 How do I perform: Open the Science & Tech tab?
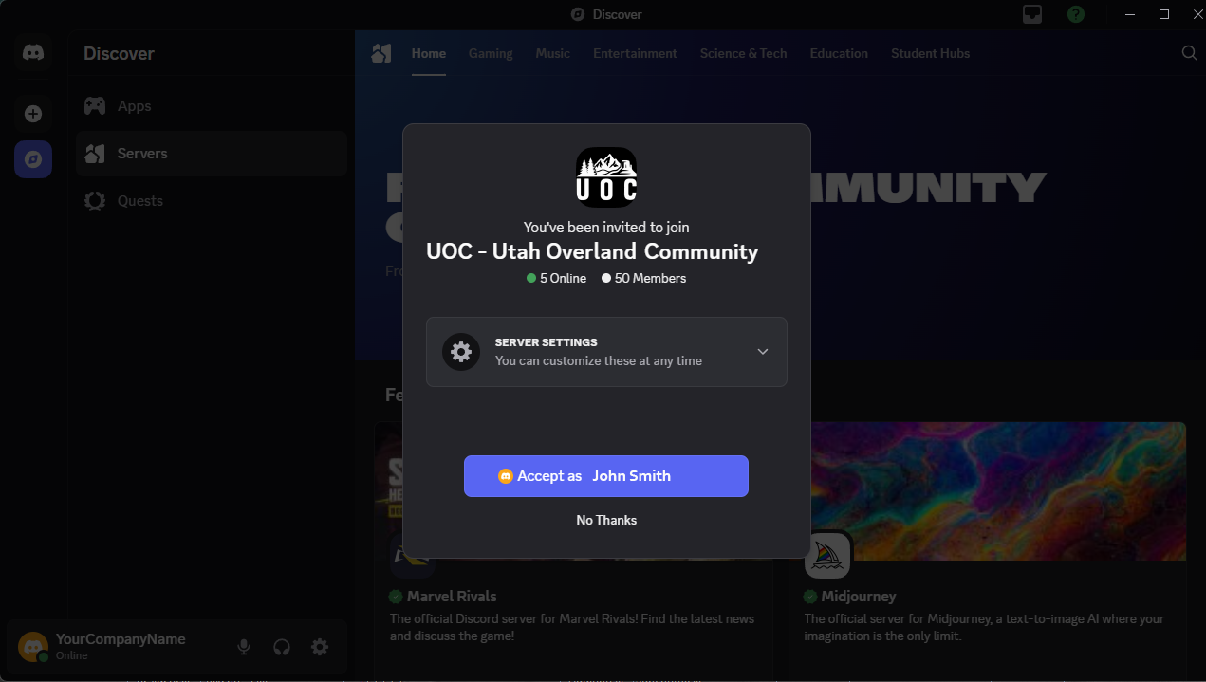pos(743,53)
